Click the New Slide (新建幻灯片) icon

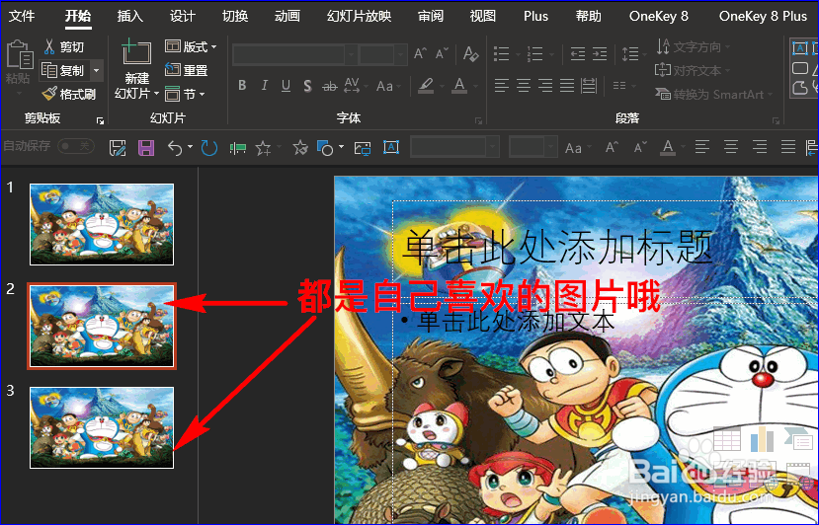[136, 53]
